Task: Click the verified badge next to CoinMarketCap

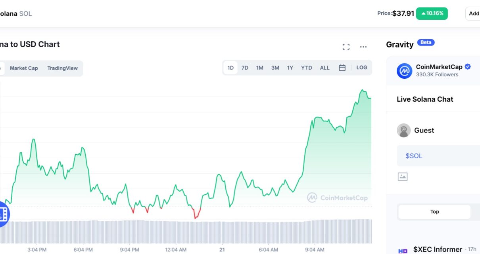Action: coord(468,67)
